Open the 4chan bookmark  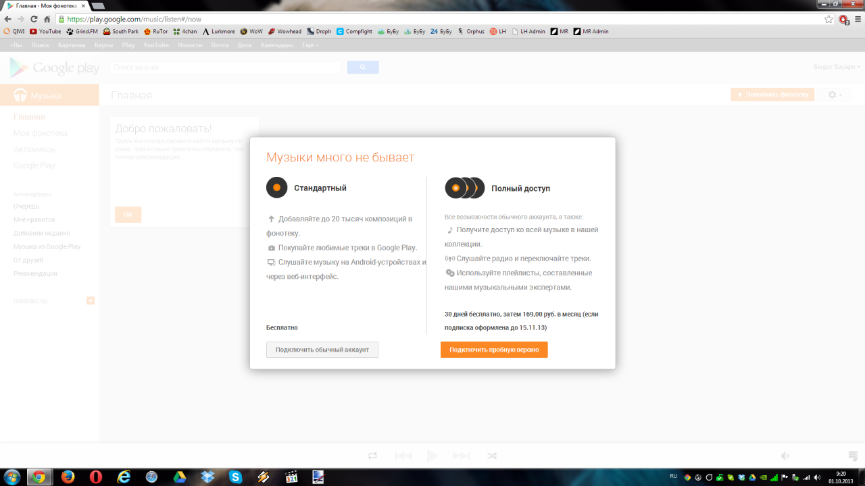point(185,31)
